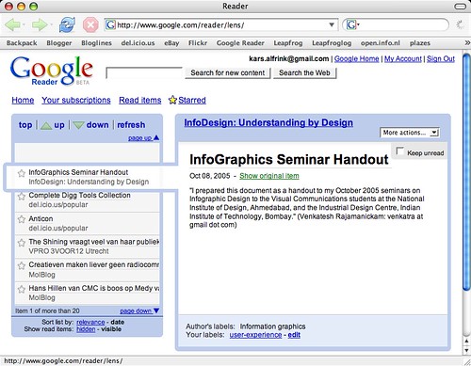Click the vertical page scrollbar thumb
Screen dimensions: 471x366
click(x=467, y=172)
